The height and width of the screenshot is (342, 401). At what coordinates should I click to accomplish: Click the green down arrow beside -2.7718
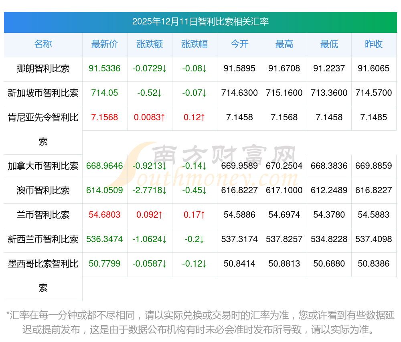coord(164,190)
